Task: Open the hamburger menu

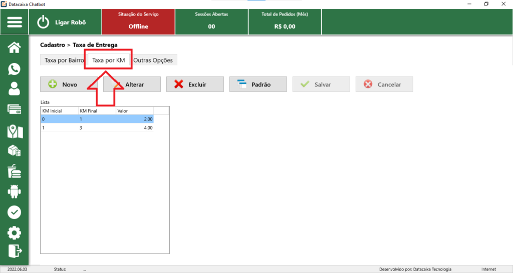Action: tap(15, 22)
